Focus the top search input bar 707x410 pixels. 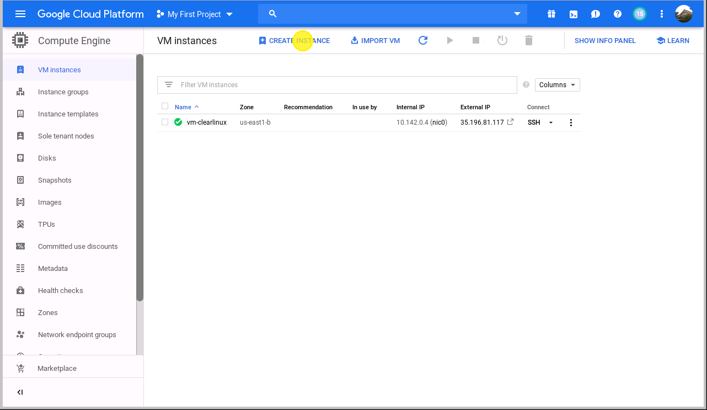coord(393,14)
